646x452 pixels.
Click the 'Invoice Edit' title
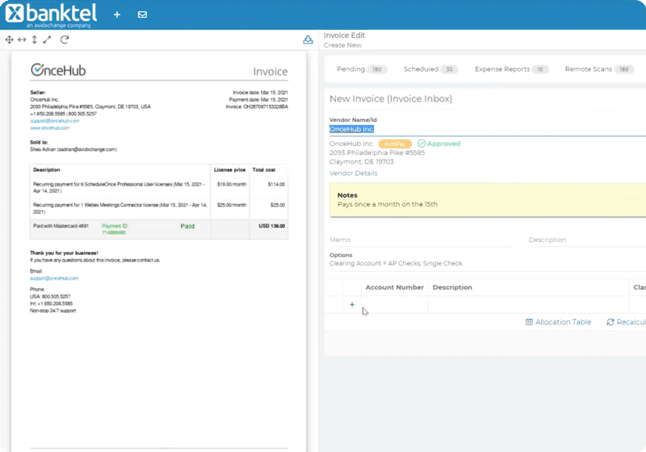coord(344,36)
